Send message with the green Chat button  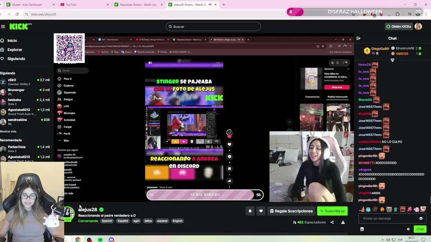[420, 229]
